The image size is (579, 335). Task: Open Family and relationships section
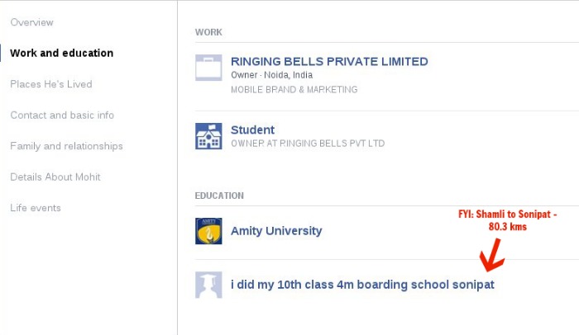point(66,146)
